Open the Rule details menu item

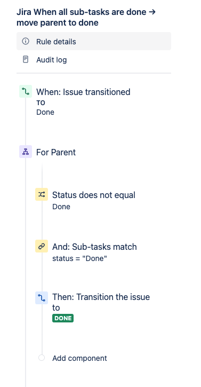point(94,41)
